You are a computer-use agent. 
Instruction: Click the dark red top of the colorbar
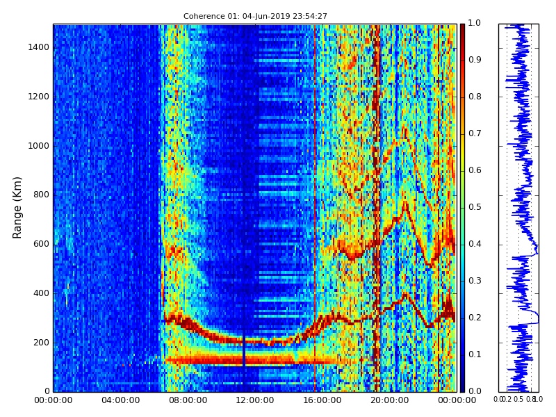click(462, 28)
